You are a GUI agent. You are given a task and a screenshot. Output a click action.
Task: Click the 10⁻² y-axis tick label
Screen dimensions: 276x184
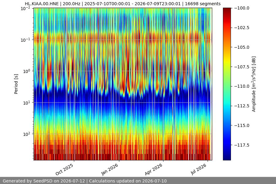25,8
